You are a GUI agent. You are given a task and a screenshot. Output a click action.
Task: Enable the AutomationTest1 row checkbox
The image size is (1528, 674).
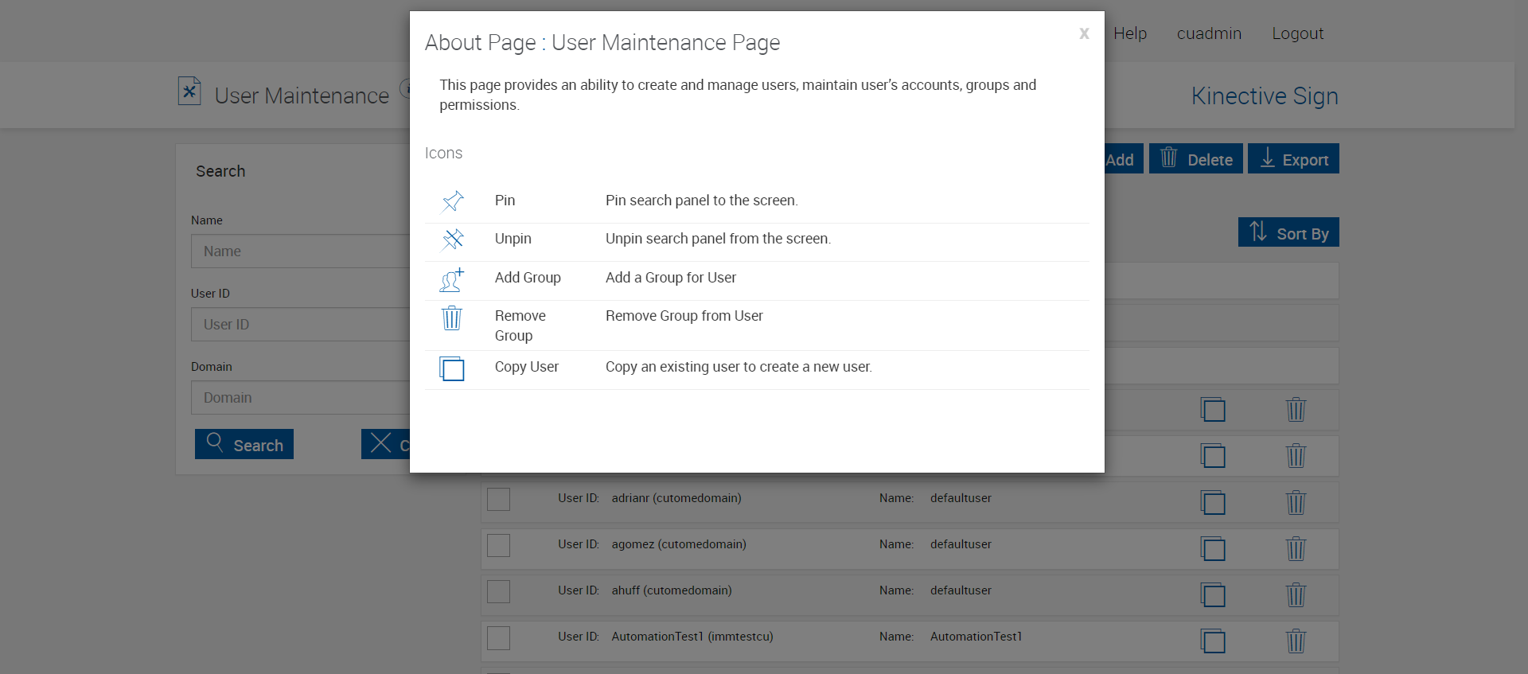(x=498, y=637)
